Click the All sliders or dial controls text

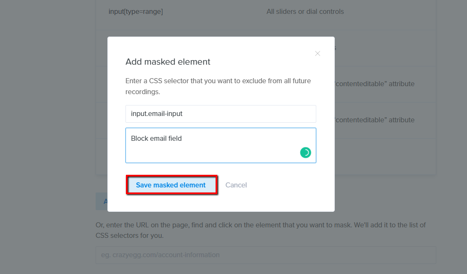(x=305, y=12)
